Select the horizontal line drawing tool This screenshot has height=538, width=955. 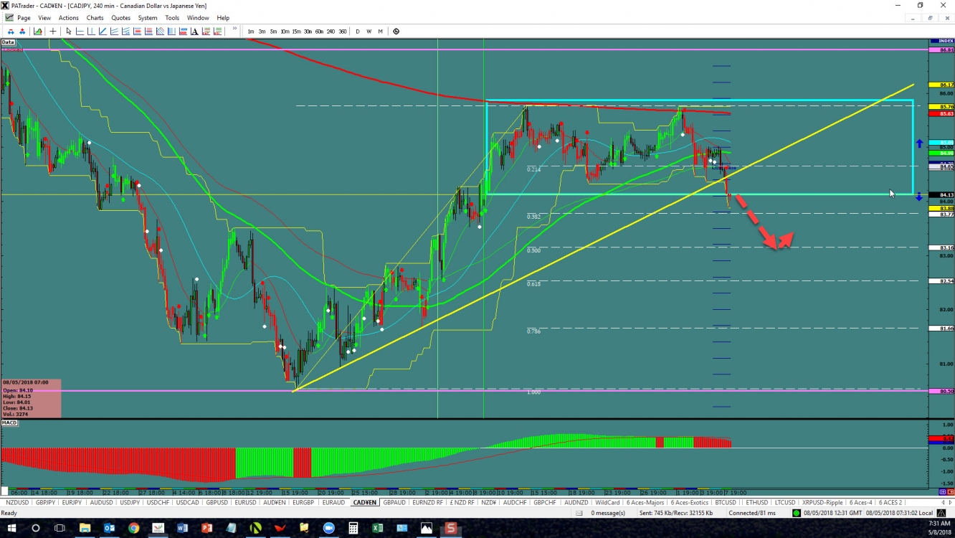pos(80,32)
